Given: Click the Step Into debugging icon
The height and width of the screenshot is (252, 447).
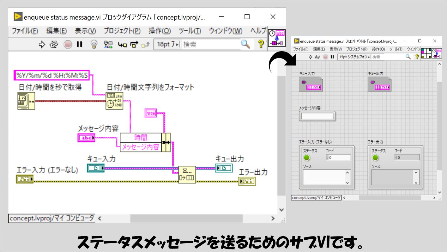Looking at the screenshot, I should click(x=122, y=45).
